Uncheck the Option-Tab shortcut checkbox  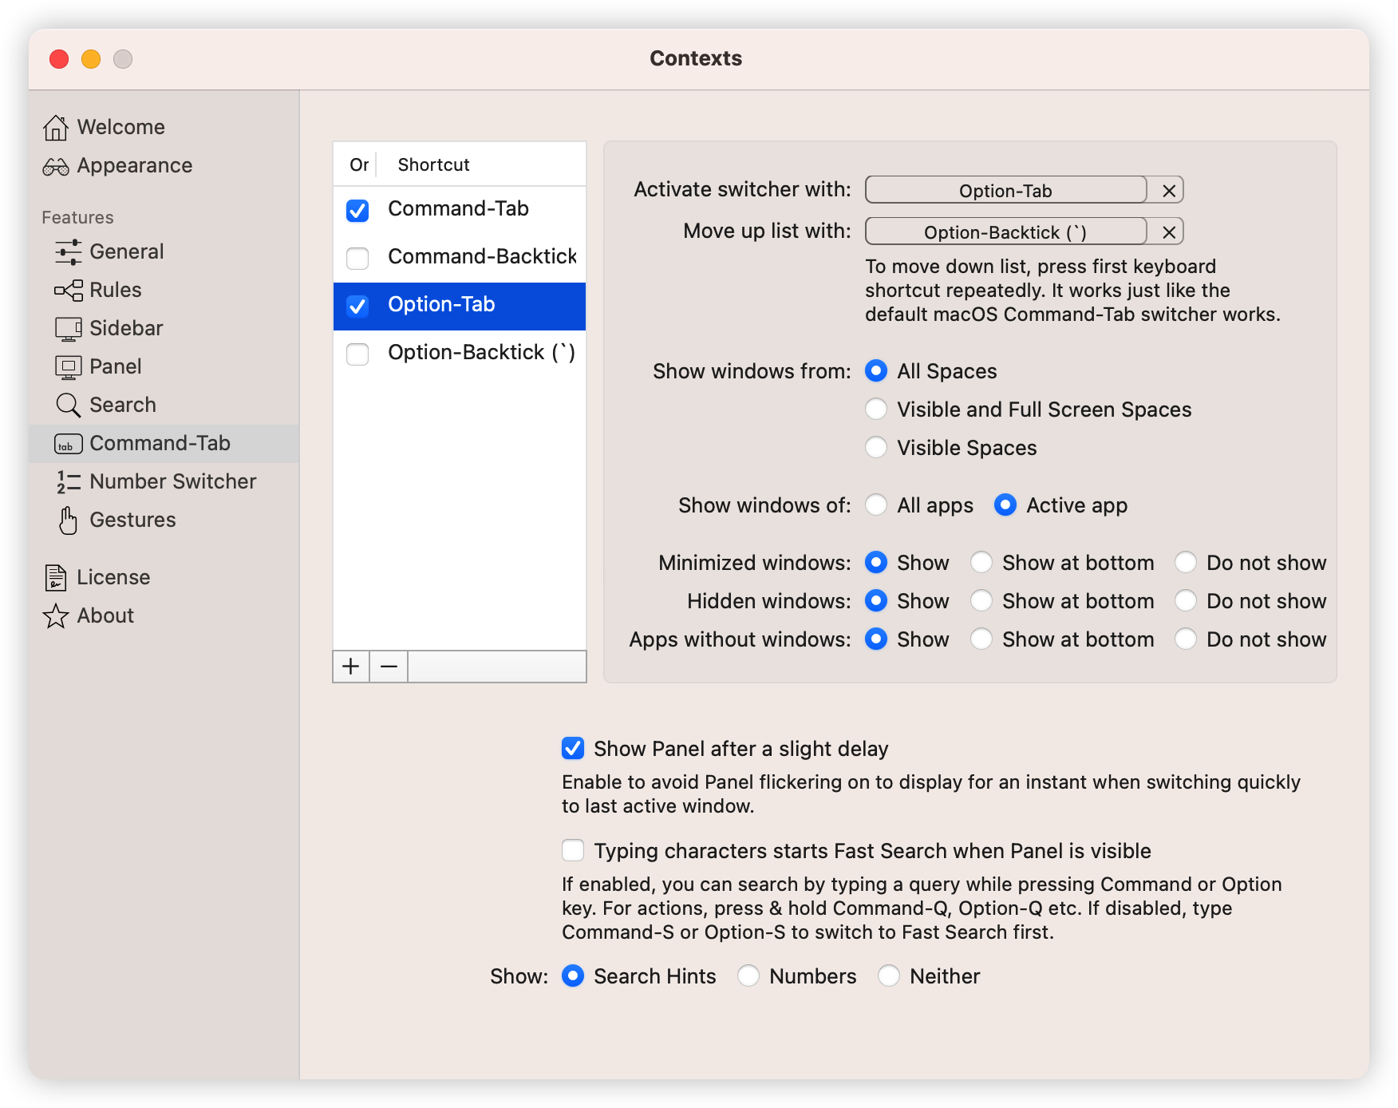click(357, 306)
